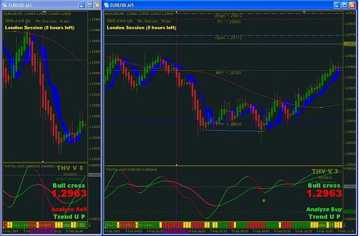Click the purple crosshair date label in M5 time axis
The height and width of the screenshot is (236, 360).
(176, 231)
